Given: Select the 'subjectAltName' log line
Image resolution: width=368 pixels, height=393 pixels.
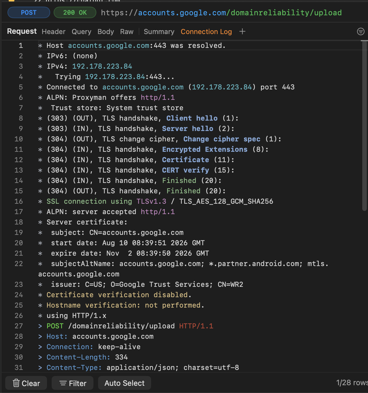Looking at the screenshot, I should click(183, 269).
